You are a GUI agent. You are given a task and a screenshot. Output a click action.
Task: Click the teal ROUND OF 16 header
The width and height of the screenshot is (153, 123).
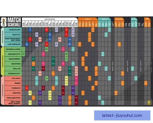click(x=104, y=19)
